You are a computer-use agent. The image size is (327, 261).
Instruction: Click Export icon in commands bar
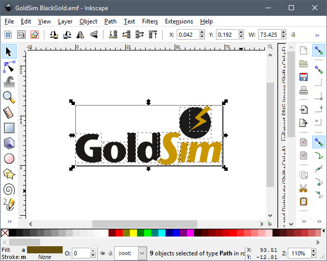click(304, 123)
